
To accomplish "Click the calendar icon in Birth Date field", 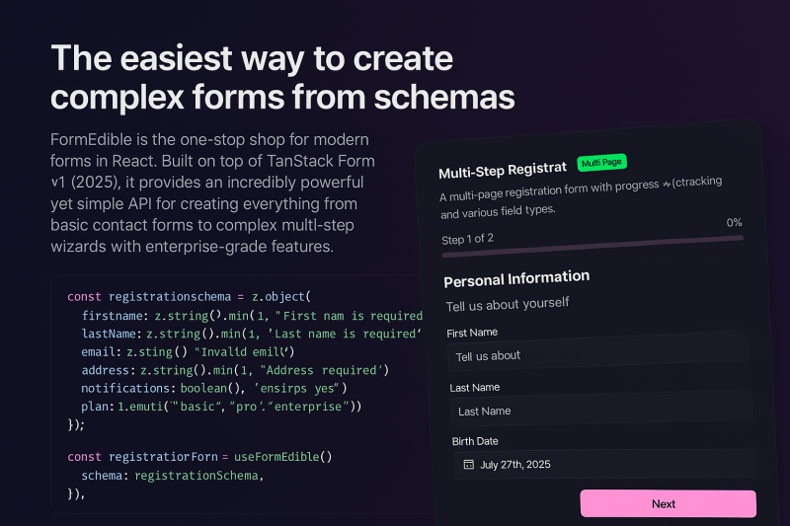I will [x=468, y=464].
